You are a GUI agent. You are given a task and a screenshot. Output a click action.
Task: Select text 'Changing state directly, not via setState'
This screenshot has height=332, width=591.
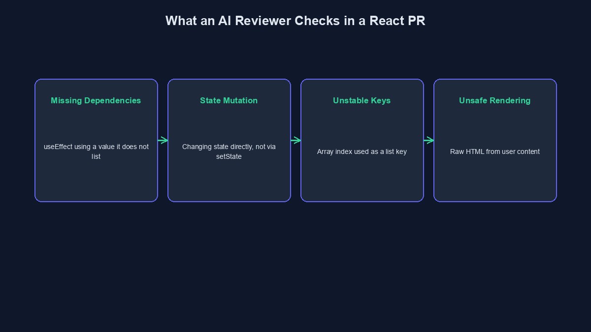[x=229, y=151]
